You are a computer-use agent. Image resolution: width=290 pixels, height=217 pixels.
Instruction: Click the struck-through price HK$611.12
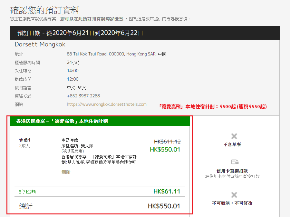[167, 142]
